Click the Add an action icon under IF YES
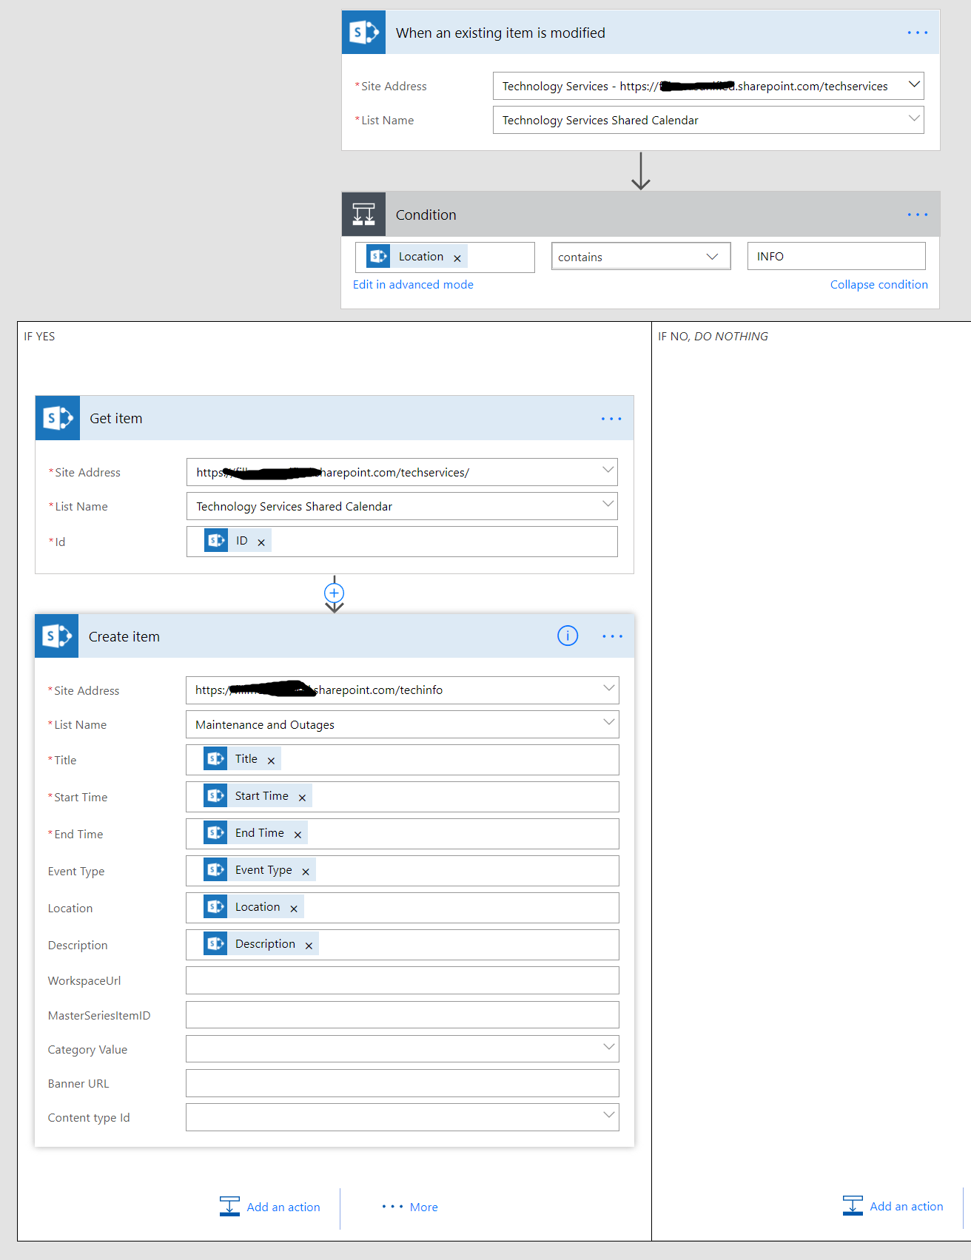 click(229, 1206)
